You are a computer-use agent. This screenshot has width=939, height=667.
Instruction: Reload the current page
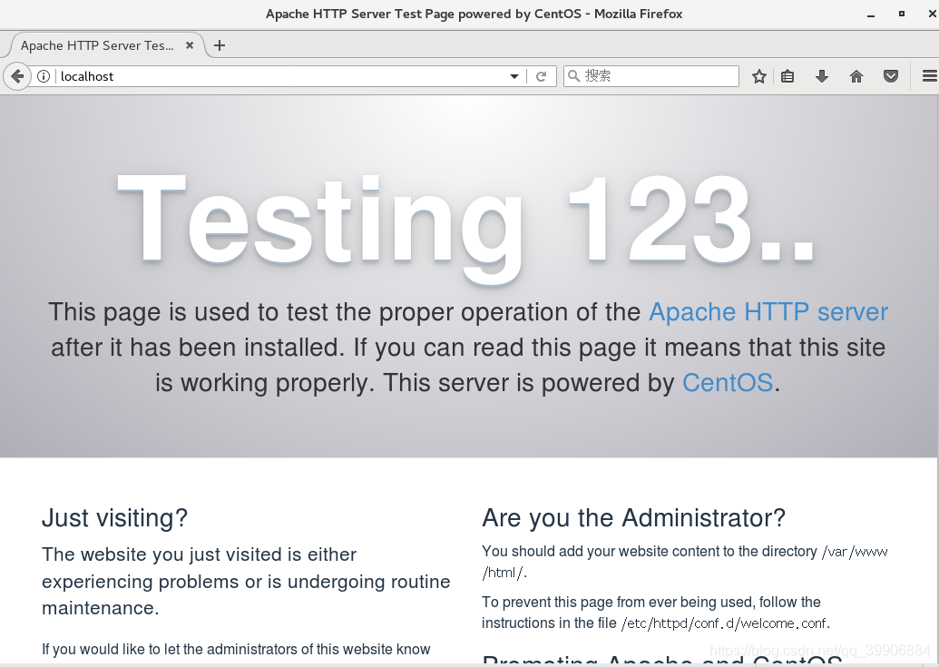coord(542,76)
